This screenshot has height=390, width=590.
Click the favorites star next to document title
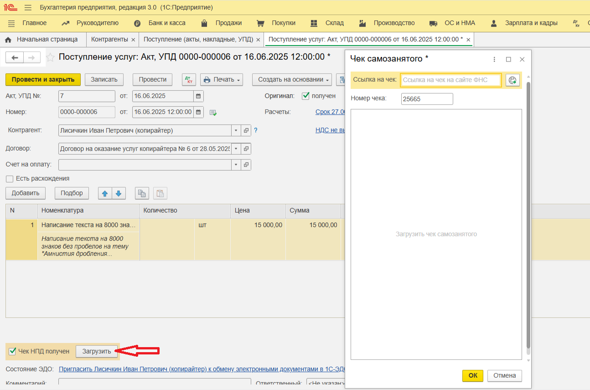pyautogui.click(x=51, y=57)
